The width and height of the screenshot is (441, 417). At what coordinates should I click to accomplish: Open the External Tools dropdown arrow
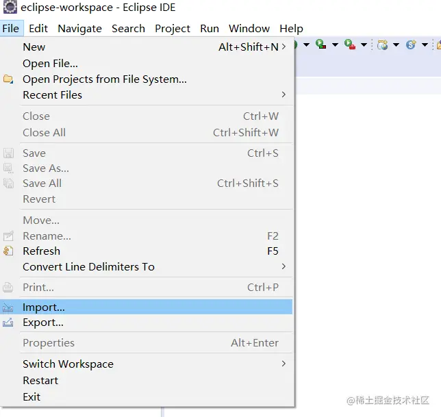coord(364,45)
